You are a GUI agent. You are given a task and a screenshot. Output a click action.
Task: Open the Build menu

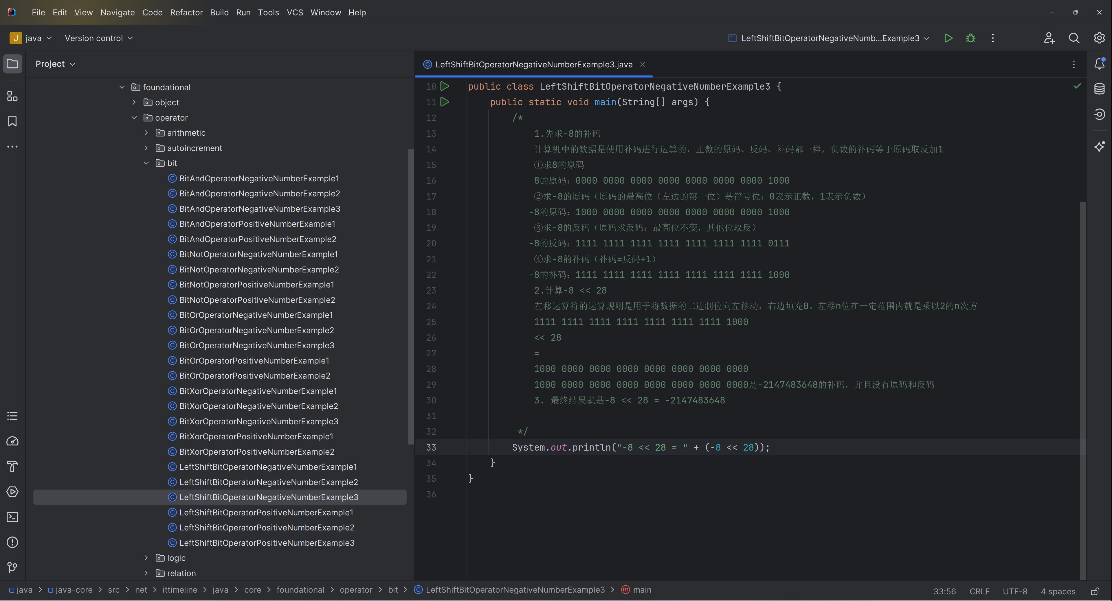[219, 12]
